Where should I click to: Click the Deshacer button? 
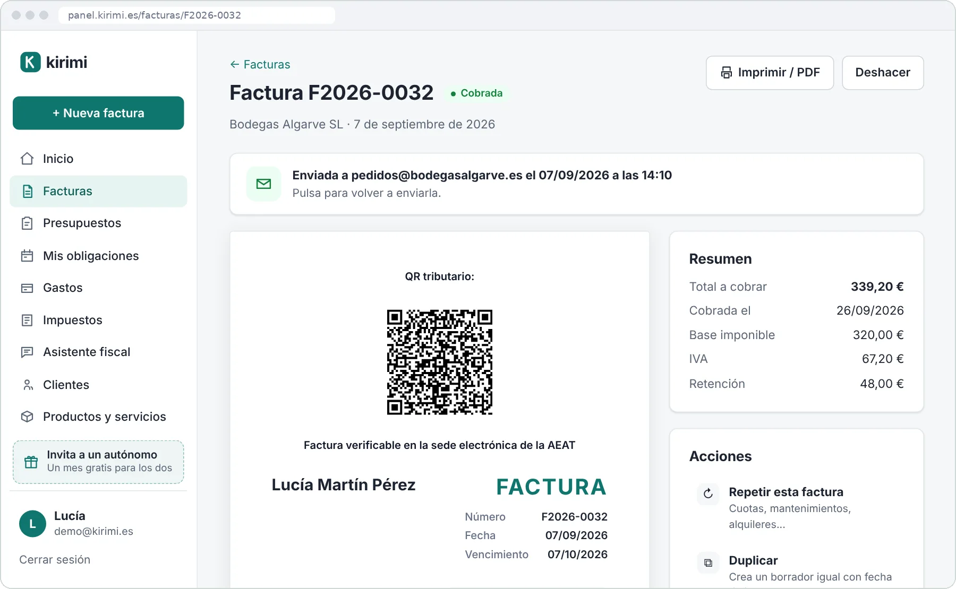pyautogui.click(x=883, y=73)
